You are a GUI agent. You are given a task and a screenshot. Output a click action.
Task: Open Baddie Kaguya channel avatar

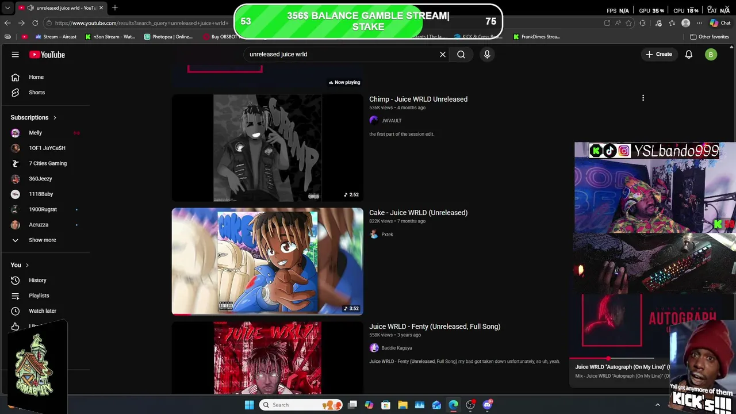[374, 347]
